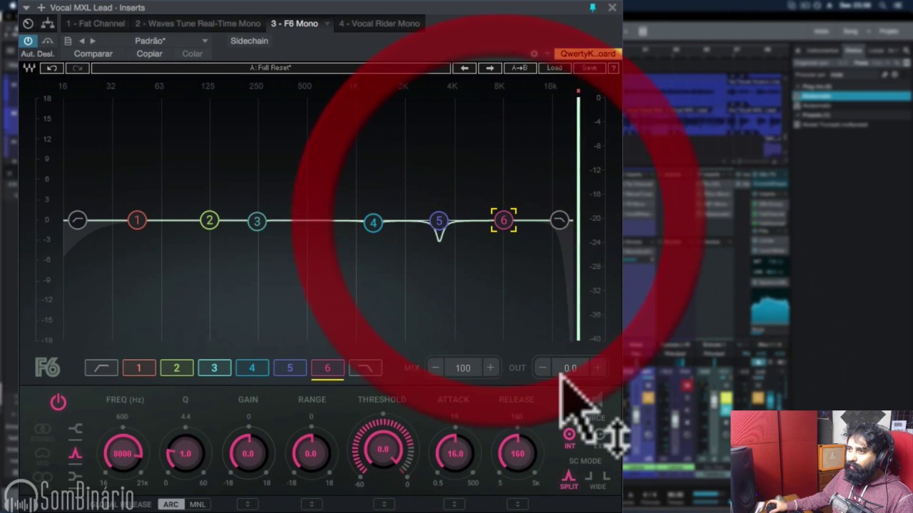913x513 pixels.
Task: Load the previous preset with left arrow button
Action: 464,68
